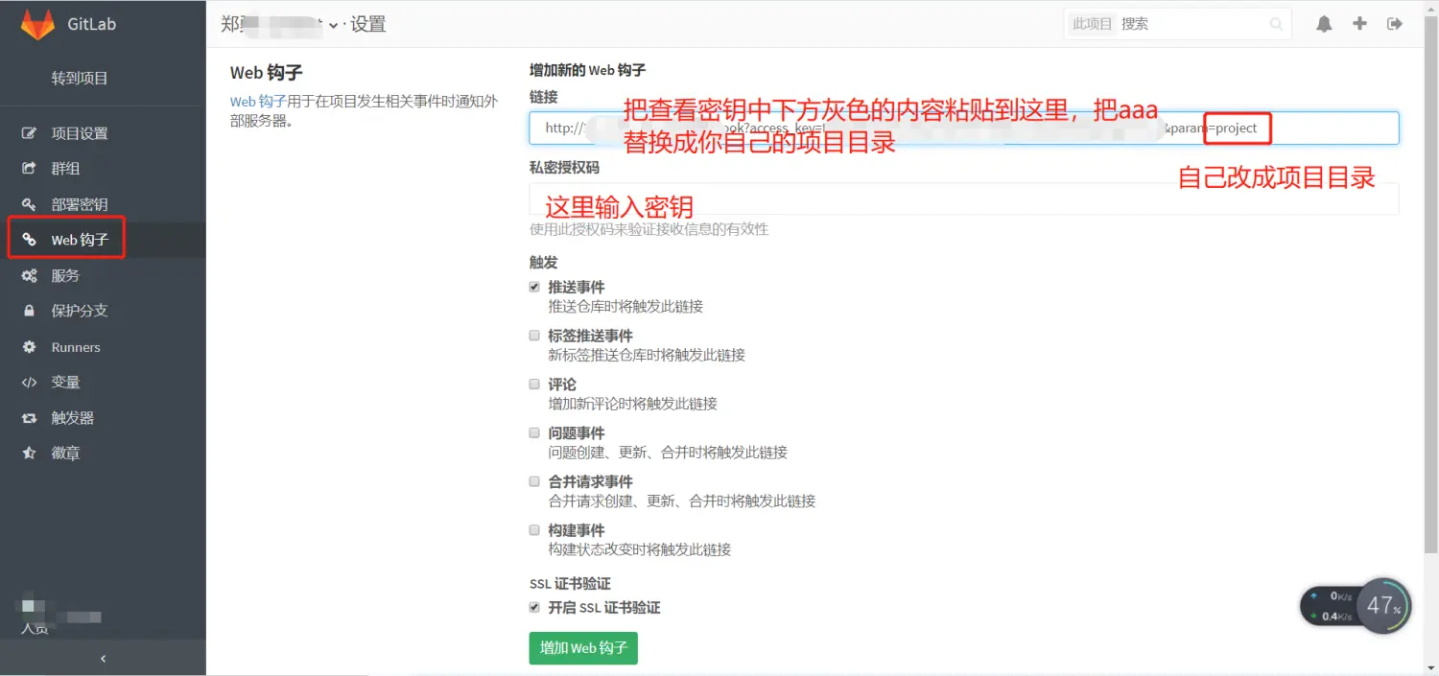Enable the 标签推送事件 trigger

click(534, 335)
